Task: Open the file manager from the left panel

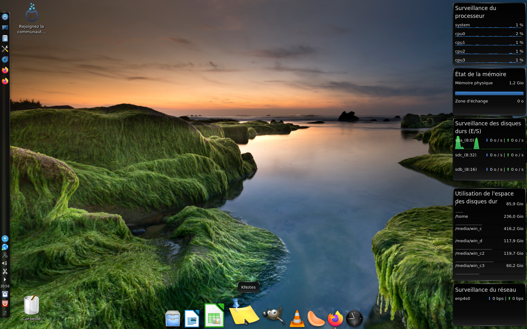Action: [x=5, y=38]
